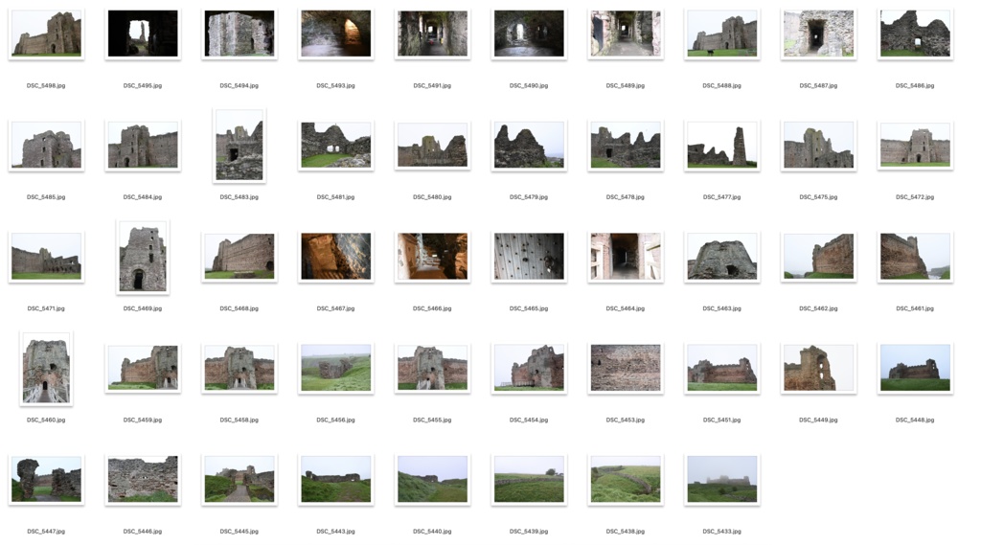
Task: Click the file name DSC_5467.jpg
Action: (336, 308)
